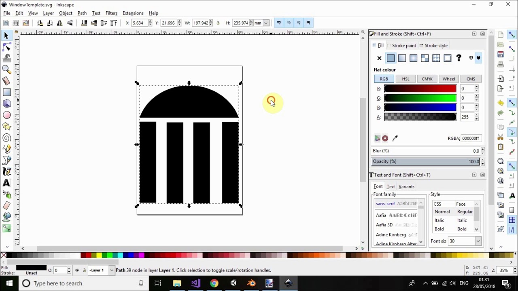The height and width of the screenshot is (291, 518).
Task: Click the color dropper pick icon
Action: pos(395,138)
